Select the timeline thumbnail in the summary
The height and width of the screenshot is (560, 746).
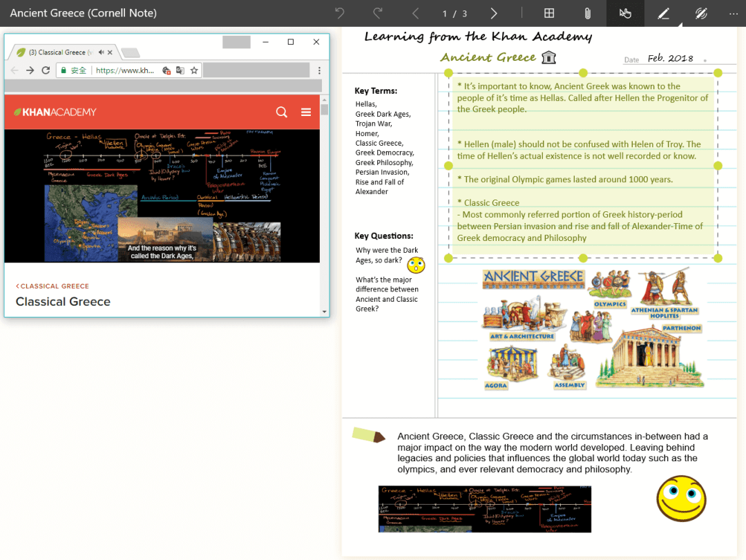485,509
